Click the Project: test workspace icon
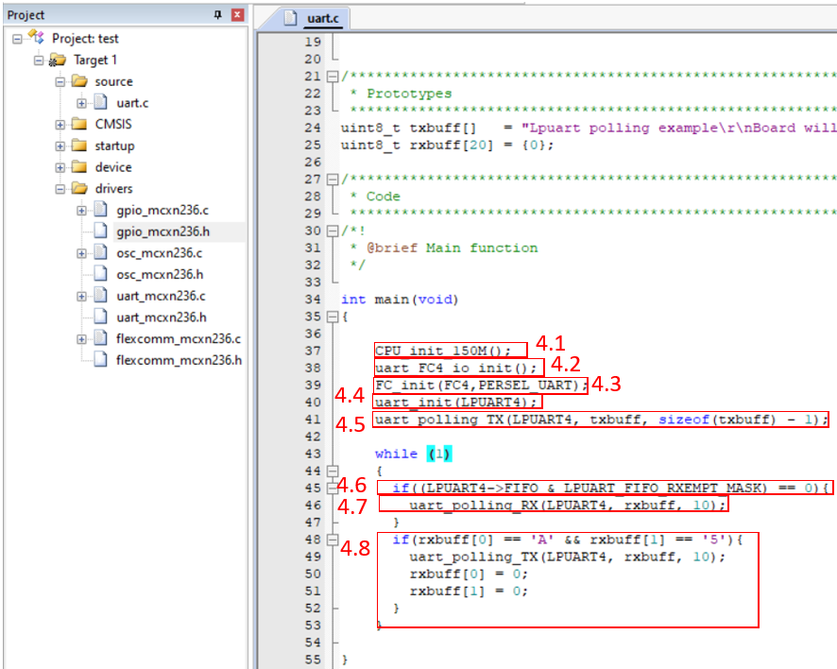 37,38
